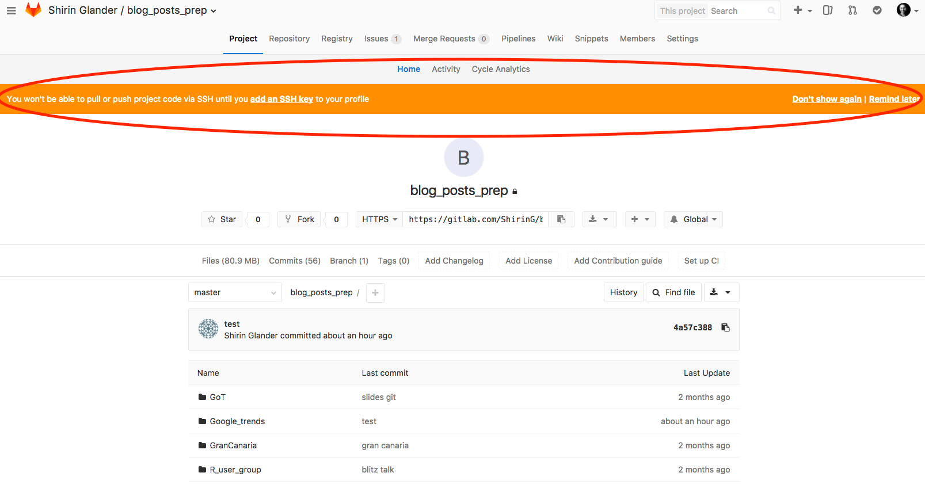The height and width of the screenshot is (484, 925).
Task: Open Tags (0) link
Action: coord(394,261)
